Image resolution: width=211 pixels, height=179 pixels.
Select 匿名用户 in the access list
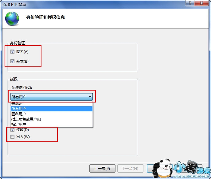52,114
